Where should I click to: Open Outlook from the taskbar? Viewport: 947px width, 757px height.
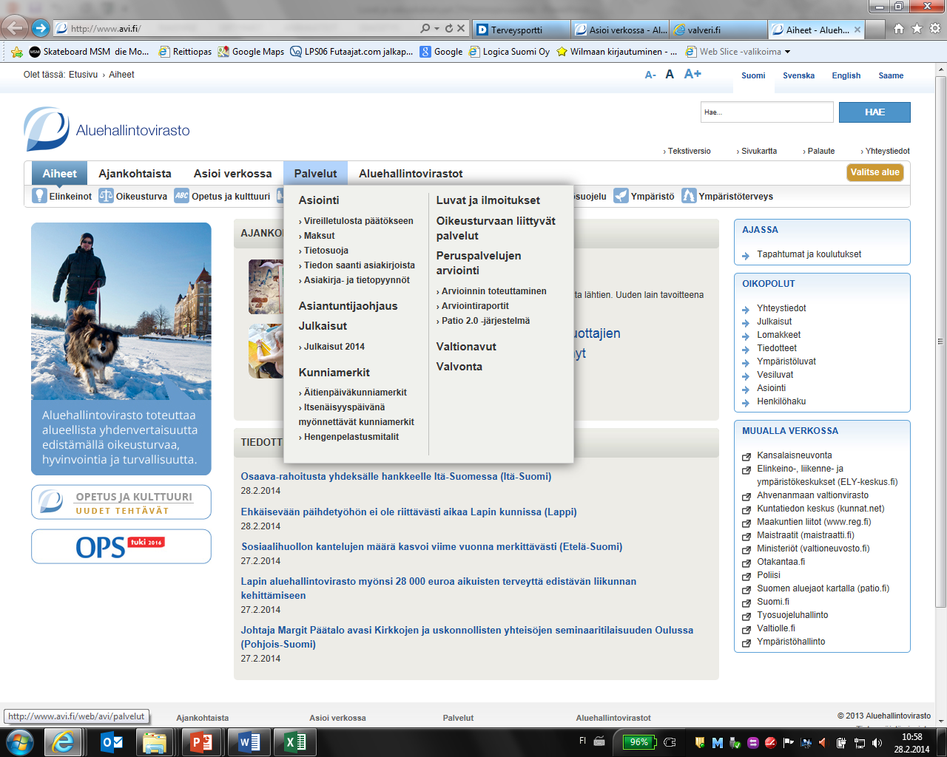click(x=112, y=742)
